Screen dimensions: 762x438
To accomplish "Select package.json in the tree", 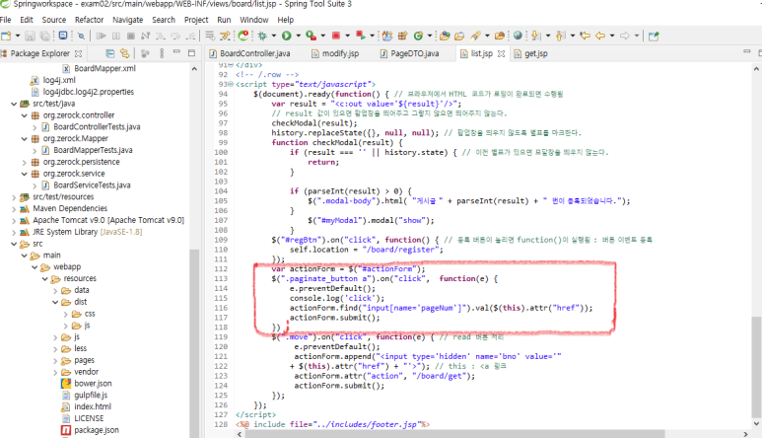I will 97,430.
